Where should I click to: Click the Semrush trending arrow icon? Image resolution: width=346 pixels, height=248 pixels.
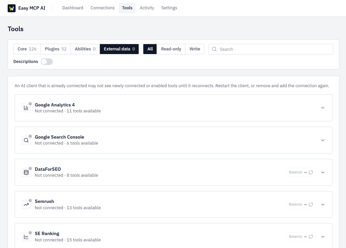[x=26, y=205]
